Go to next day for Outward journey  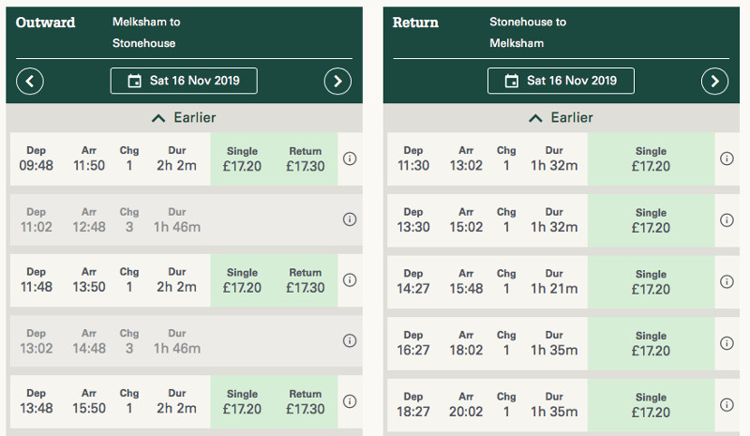click(337, 81)
